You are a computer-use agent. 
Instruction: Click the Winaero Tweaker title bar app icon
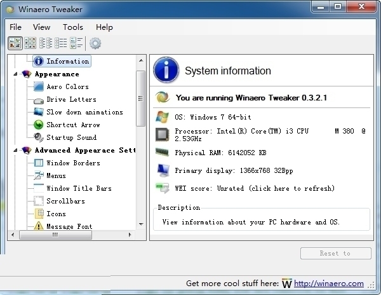10,10
